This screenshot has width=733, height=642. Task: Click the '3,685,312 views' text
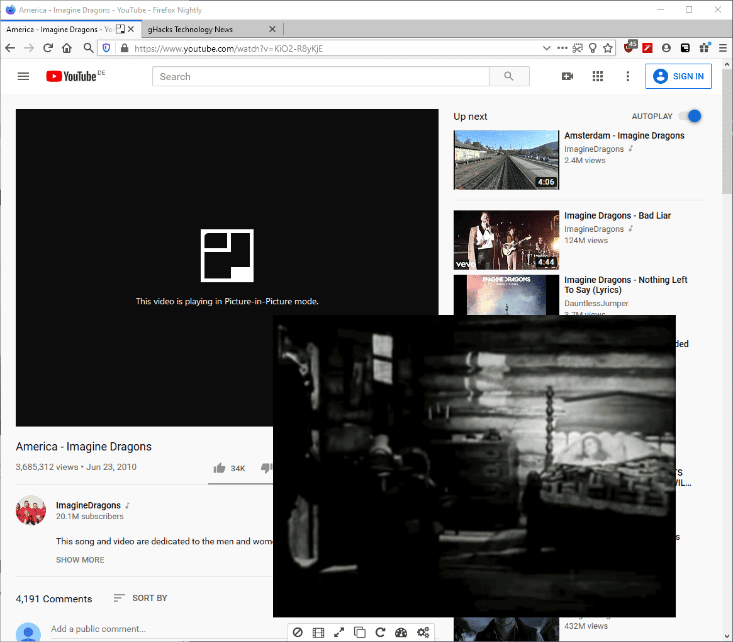tap(47, 467)
